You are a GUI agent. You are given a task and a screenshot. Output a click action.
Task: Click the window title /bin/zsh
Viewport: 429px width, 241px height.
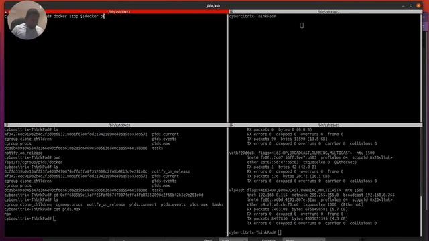pyautogui.click(x=213, y=5)
